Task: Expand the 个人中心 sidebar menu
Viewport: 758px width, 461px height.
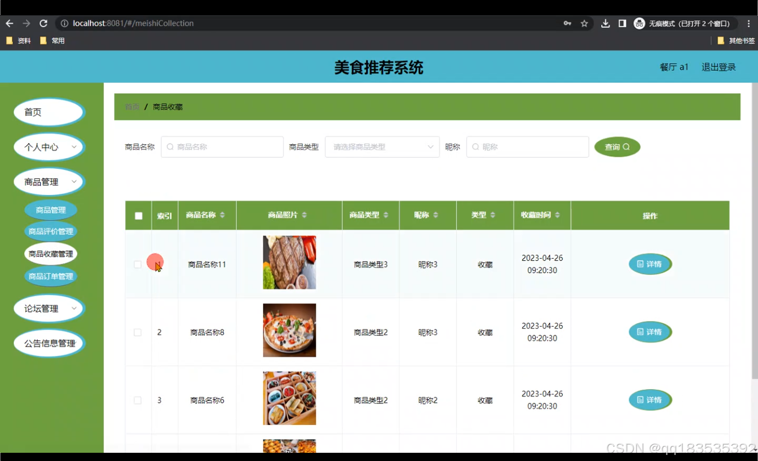Action: [49, 147]
